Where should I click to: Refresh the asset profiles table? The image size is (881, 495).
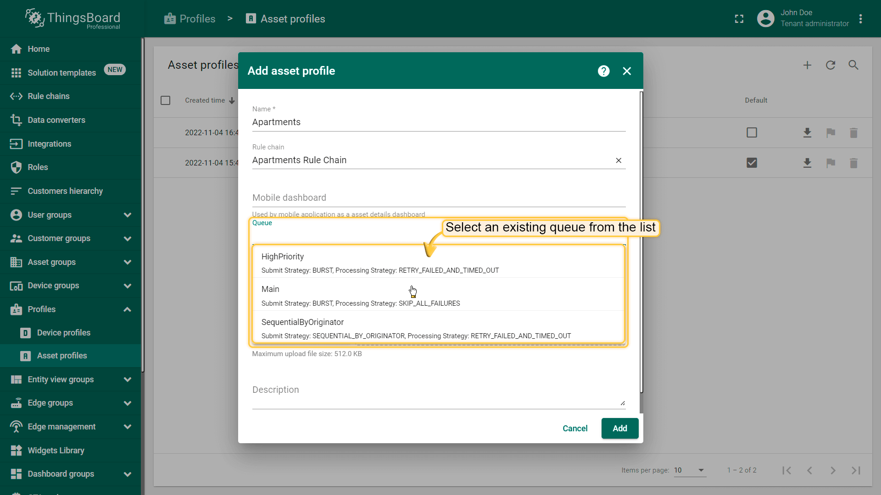[x=830, y=65]
